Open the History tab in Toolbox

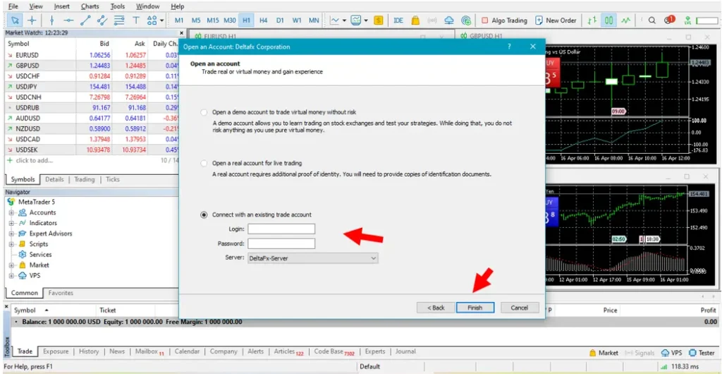(89, 351)
